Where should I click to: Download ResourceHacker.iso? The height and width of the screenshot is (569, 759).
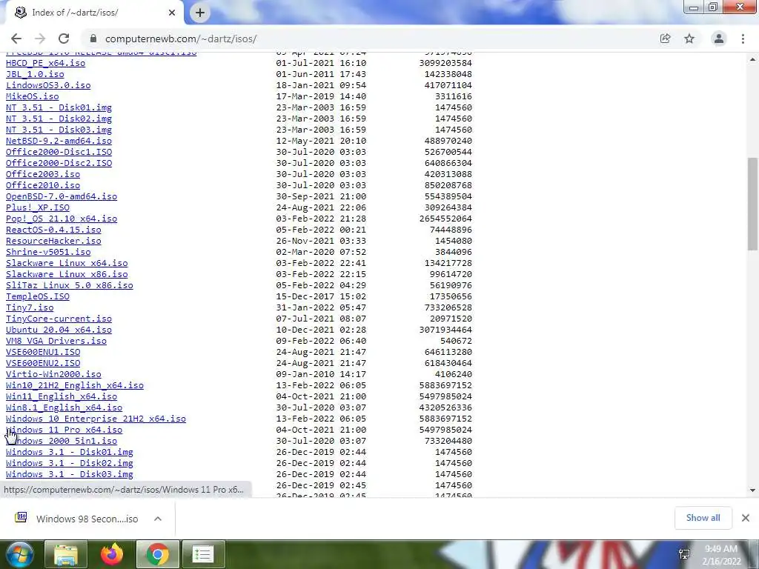coord(53,241)
